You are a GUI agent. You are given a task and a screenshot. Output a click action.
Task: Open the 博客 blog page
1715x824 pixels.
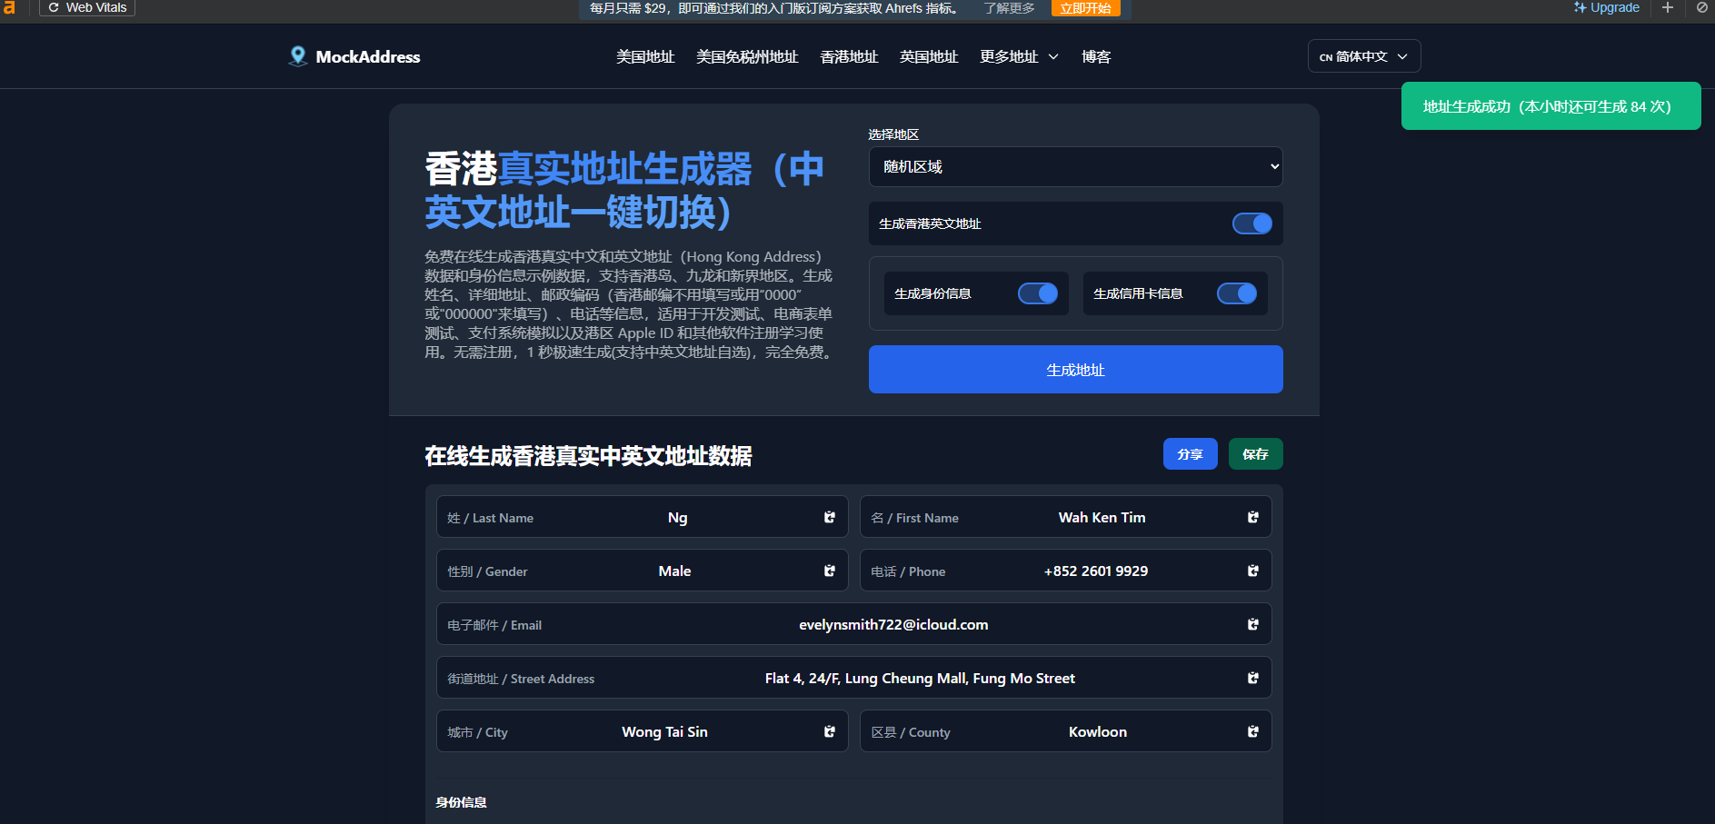[1096, 56]
